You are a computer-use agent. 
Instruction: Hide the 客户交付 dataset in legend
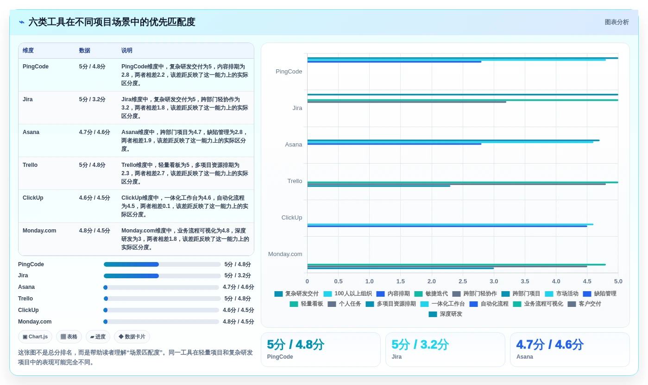click(584, 304)
